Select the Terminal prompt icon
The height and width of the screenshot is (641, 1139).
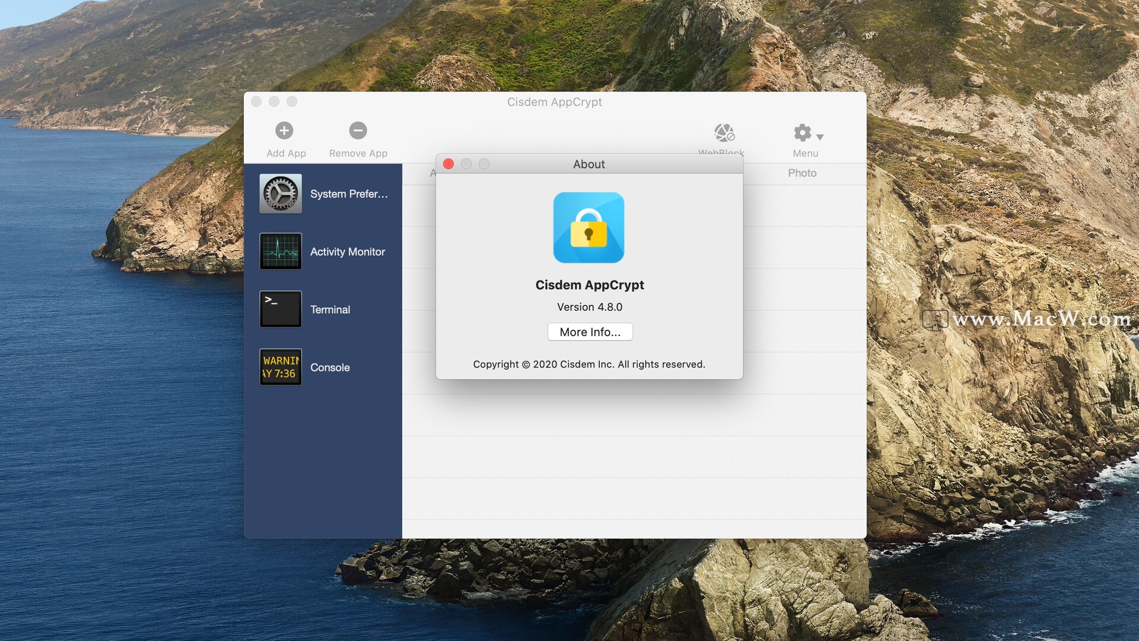[x=281, y=309]
